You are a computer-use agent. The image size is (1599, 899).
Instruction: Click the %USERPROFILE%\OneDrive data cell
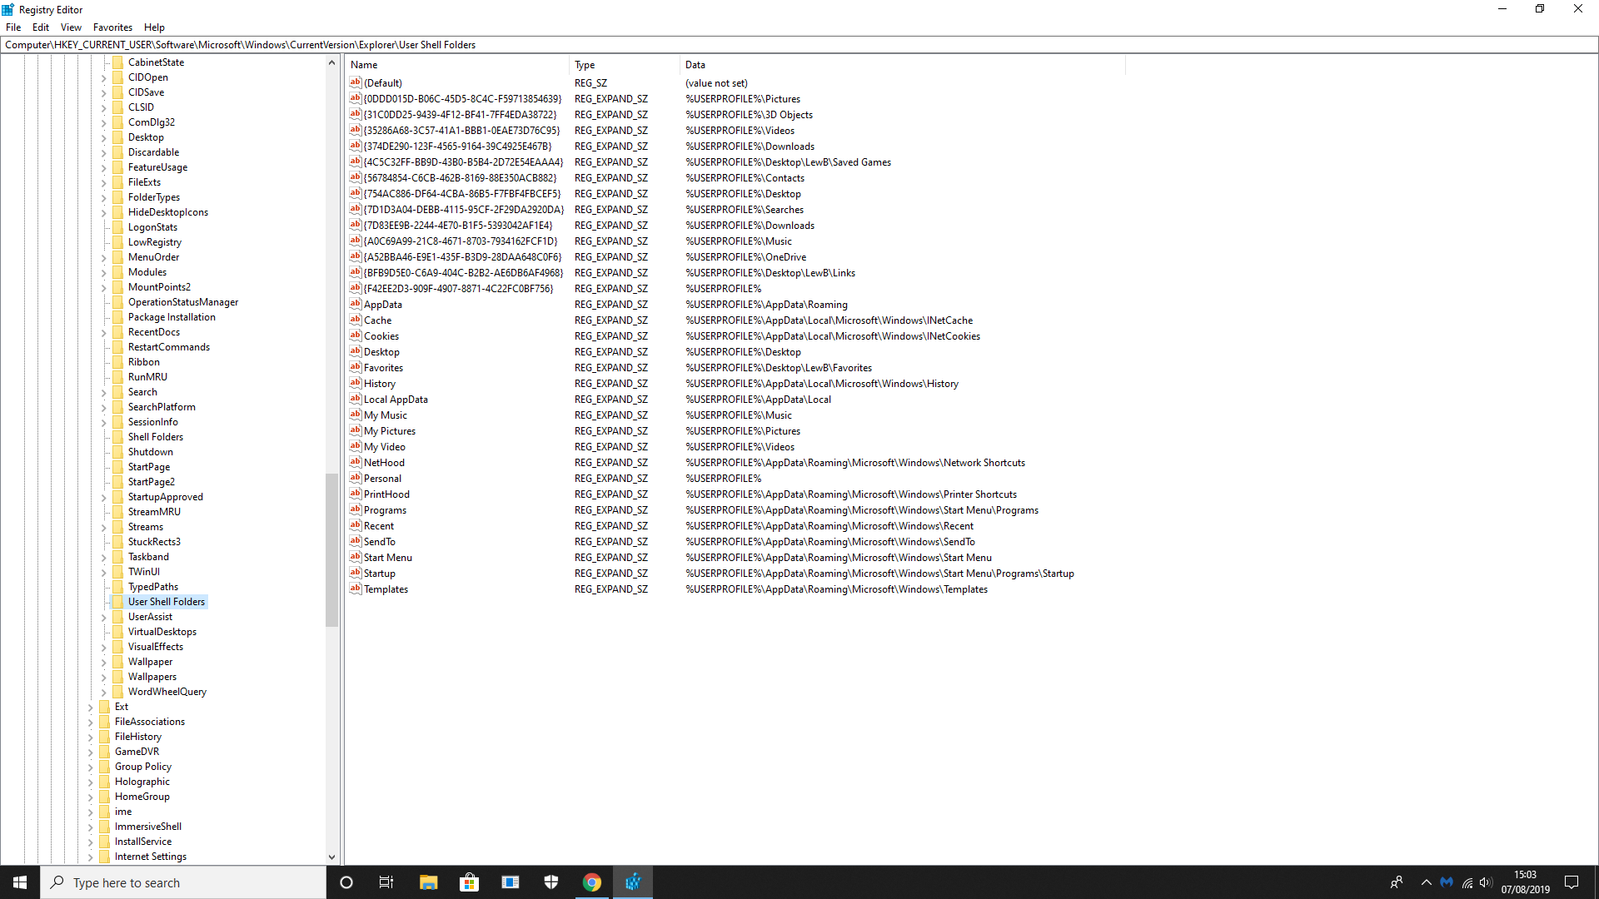coord(745,257)
